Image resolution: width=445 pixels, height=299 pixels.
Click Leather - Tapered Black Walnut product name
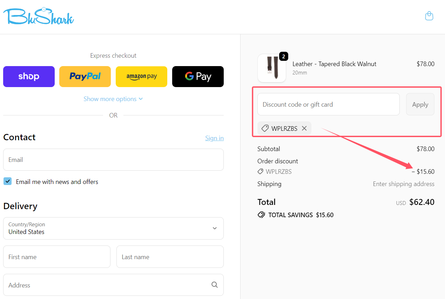[335, 64]
